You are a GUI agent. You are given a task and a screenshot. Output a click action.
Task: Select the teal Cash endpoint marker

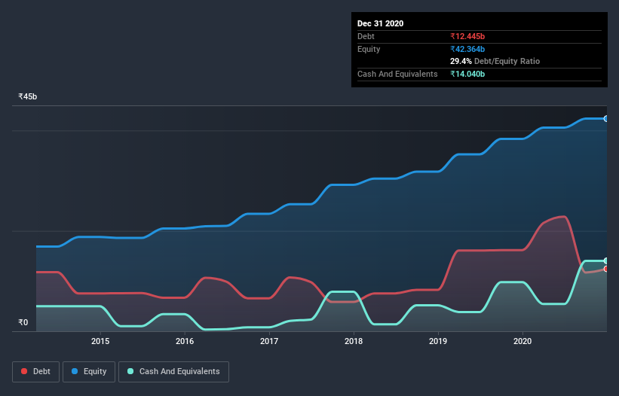(x=606, y=260)
